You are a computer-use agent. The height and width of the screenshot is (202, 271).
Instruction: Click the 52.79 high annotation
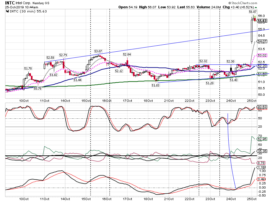[x=63, y=55]
